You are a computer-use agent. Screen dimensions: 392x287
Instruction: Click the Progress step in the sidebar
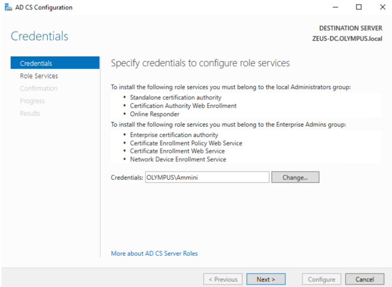[32, 101]
